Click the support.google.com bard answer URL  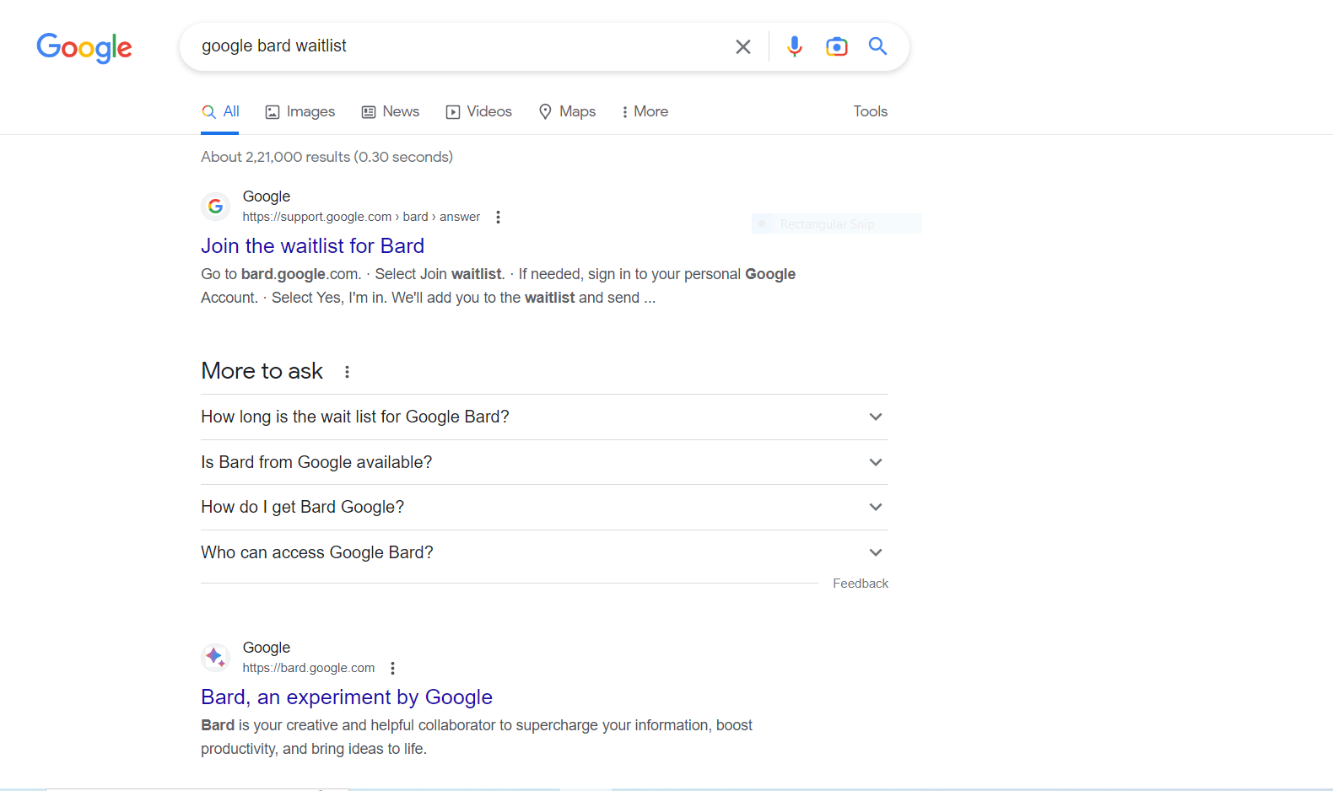coord(361,217)
